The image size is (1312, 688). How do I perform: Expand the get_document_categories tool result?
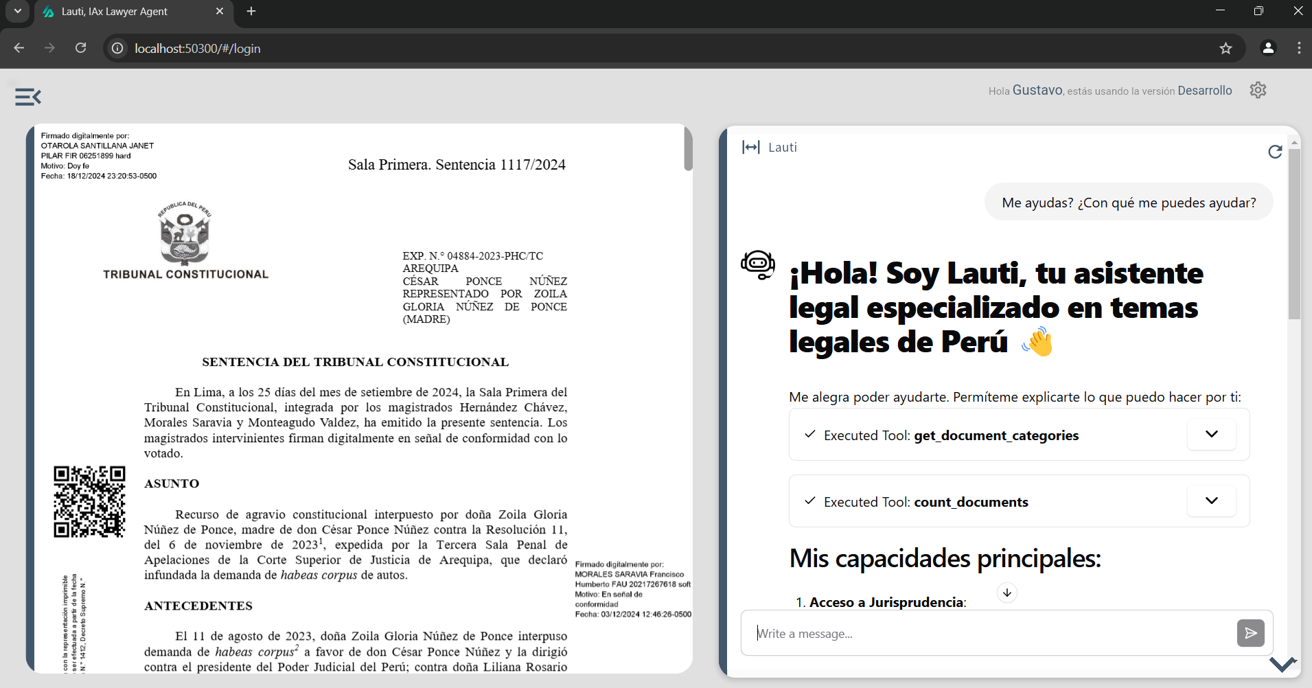[x=1211, y=435]
